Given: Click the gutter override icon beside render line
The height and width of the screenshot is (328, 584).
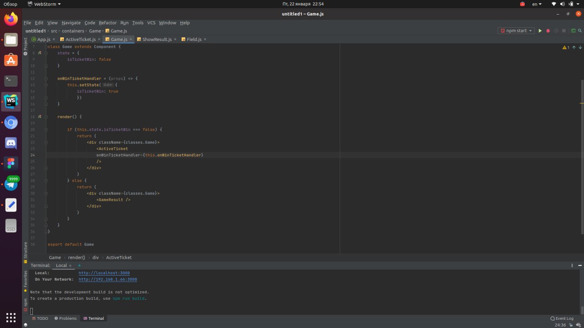Looking at the screenshot, I should (x=40, y=117).
